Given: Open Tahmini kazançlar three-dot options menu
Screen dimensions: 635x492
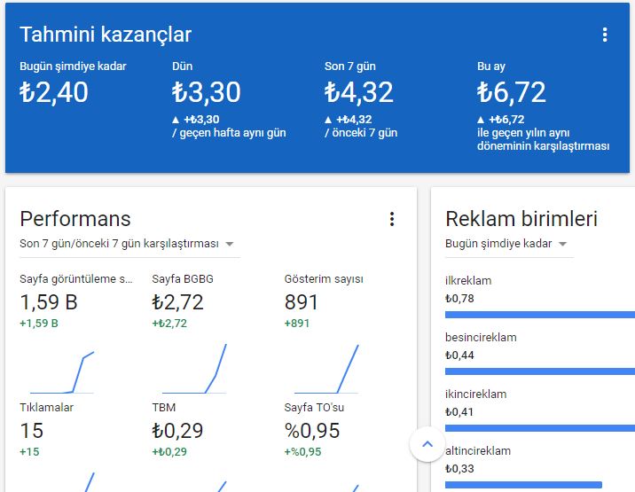Looking at the screenshot, I should 605,35.
